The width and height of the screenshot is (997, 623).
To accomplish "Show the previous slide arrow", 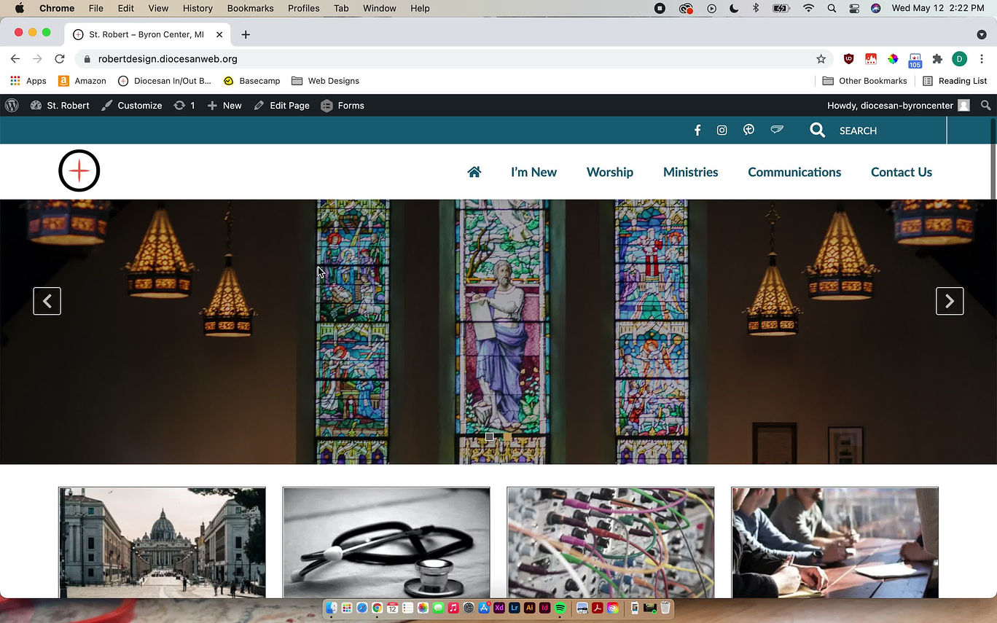I will pyautogui.click(x=47, y=301).
